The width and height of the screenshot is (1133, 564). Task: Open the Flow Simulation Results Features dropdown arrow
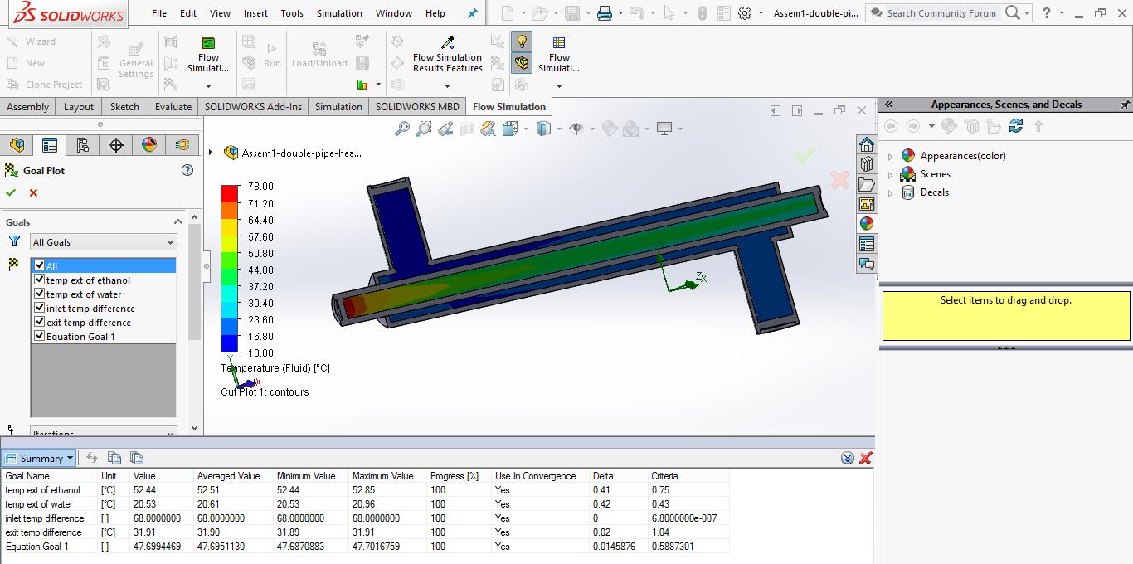[x=448, y=85]
